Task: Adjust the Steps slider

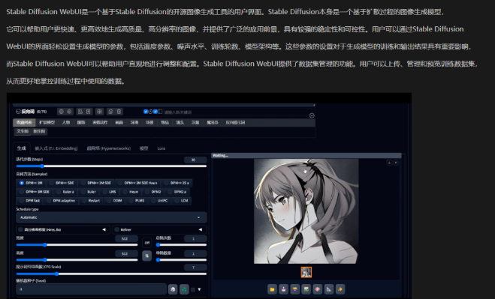Action: (x=111, y=166)
